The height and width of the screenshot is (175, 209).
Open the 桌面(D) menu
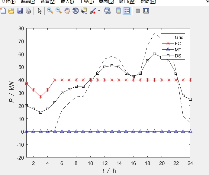coord(106,2)
